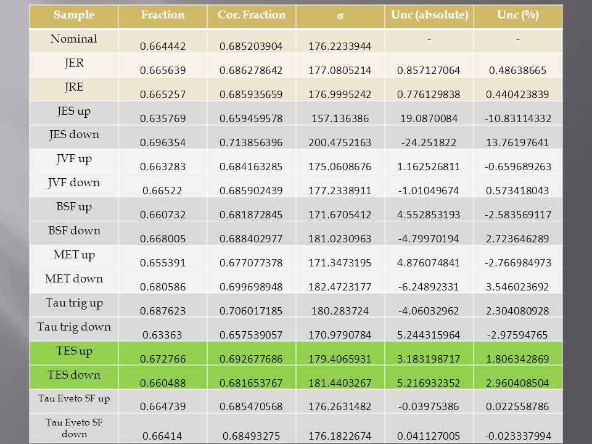Select the JVF up row label

[x=74, y=159]
